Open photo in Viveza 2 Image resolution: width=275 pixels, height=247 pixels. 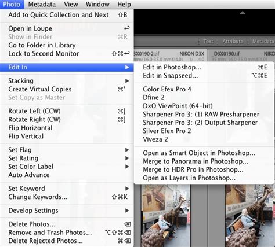coord(204,139)
